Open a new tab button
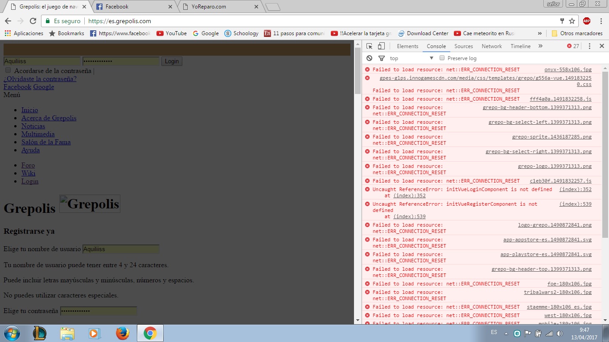Image resolution: width=609 pixels, height=342 pixels. click(272, 7)
